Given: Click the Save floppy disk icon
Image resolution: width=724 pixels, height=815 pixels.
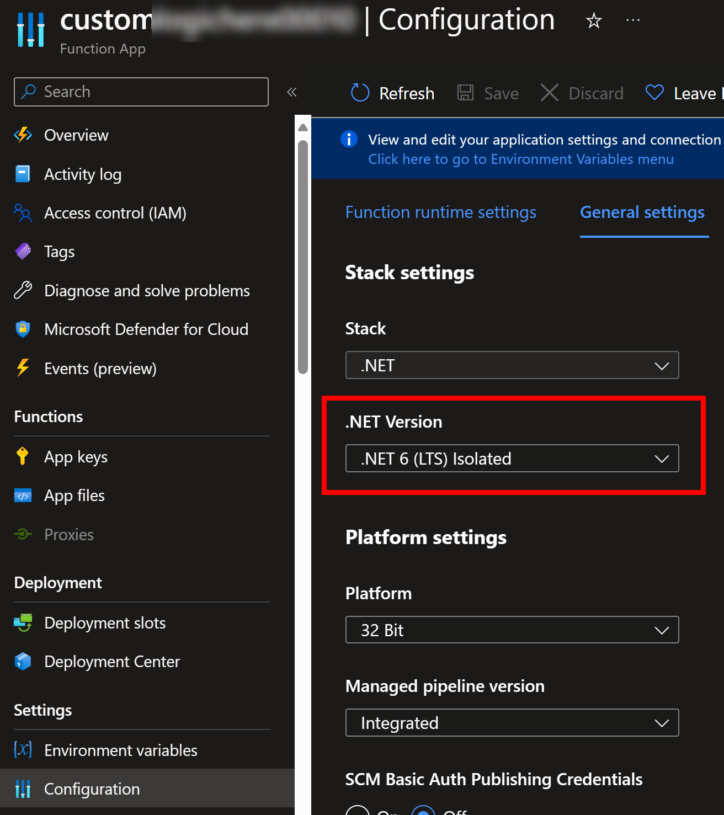Looking at the screenshot, I should 465,93.
